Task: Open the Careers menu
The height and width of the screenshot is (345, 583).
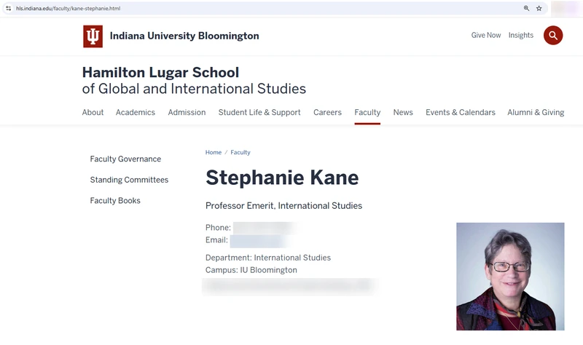Action: (x=327, y=112)
